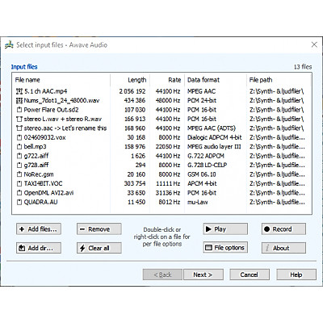Click the PCM 24-bit format cell
Viewport: 323px width, 323px height.
click(202, 101)
